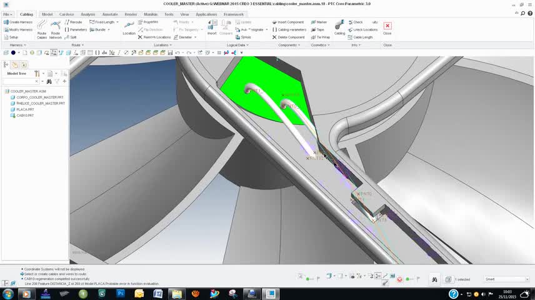This screenshot has width=535, height=300.
Task: Show Cable Length info
Action: (x=360, y=37)
